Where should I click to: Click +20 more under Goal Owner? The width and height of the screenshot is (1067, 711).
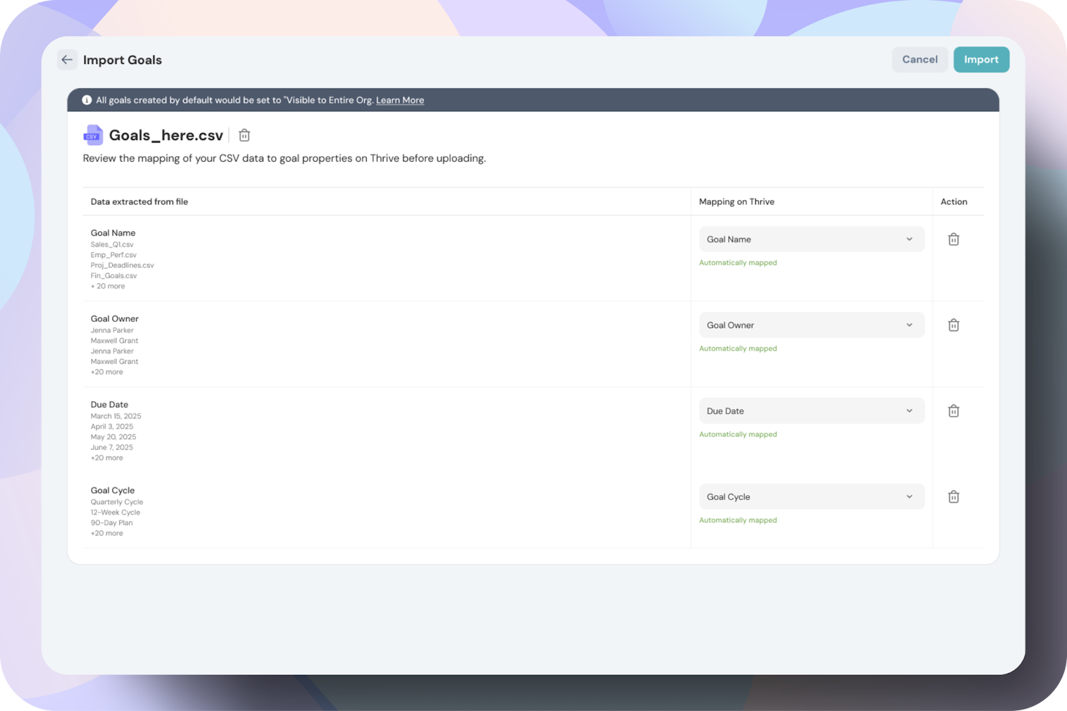(x=107, y=372)
